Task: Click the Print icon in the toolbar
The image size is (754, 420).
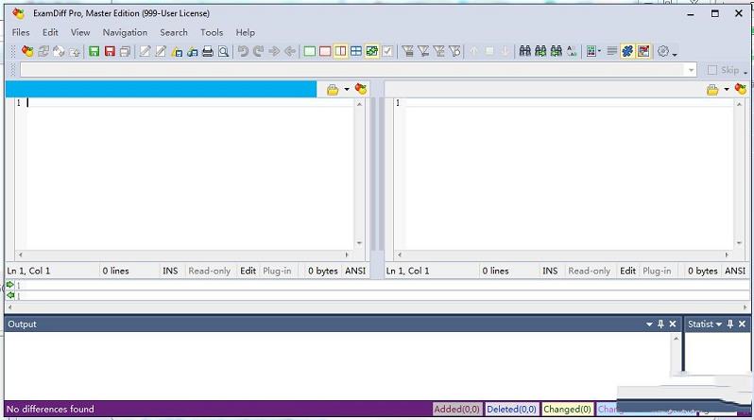Action: coord(208,51)
